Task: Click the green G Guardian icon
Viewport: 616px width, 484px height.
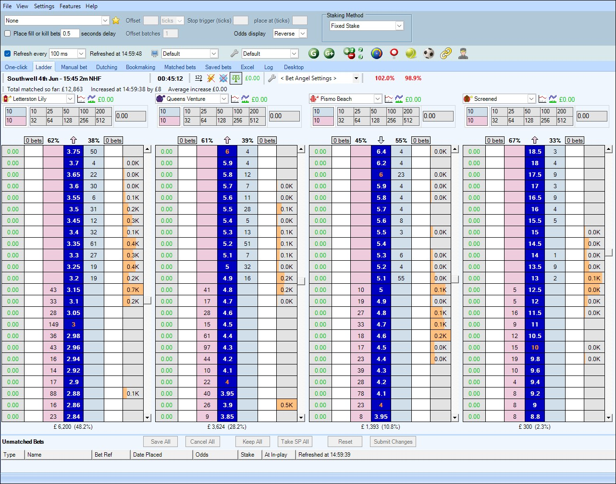Action: pos(314,53)
